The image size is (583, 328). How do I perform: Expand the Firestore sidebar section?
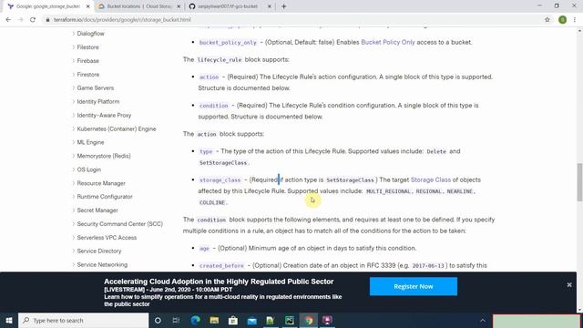click(x=88, y=75)
